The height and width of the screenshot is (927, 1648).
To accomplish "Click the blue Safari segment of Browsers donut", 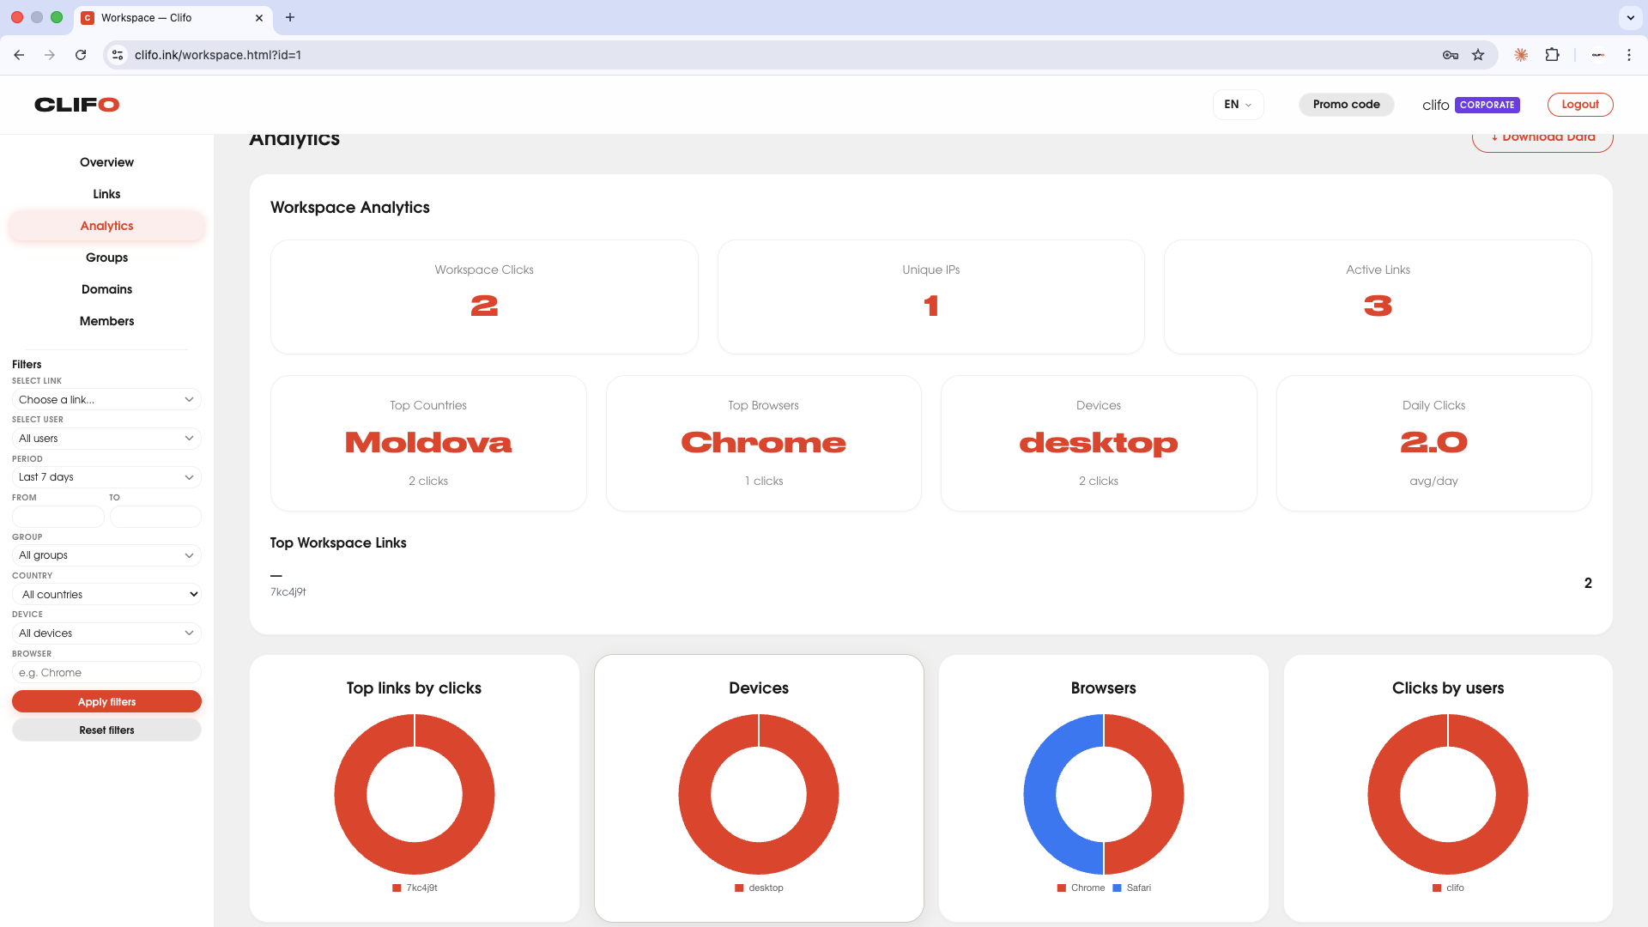I will coord(1039,795).
